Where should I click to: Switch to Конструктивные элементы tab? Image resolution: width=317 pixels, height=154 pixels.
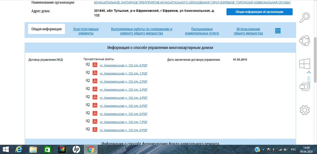pyautogui.click(x=86, y=31)
